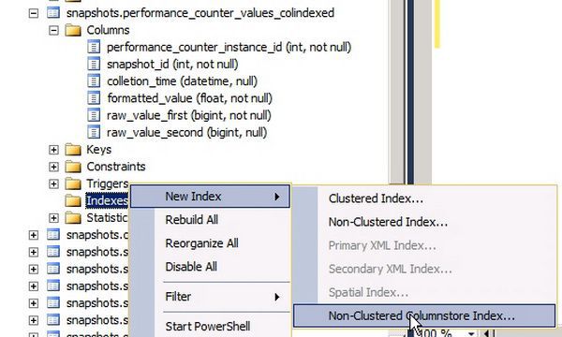Expand the Constraints folder

pyautogui.click(x=53, y=167)
